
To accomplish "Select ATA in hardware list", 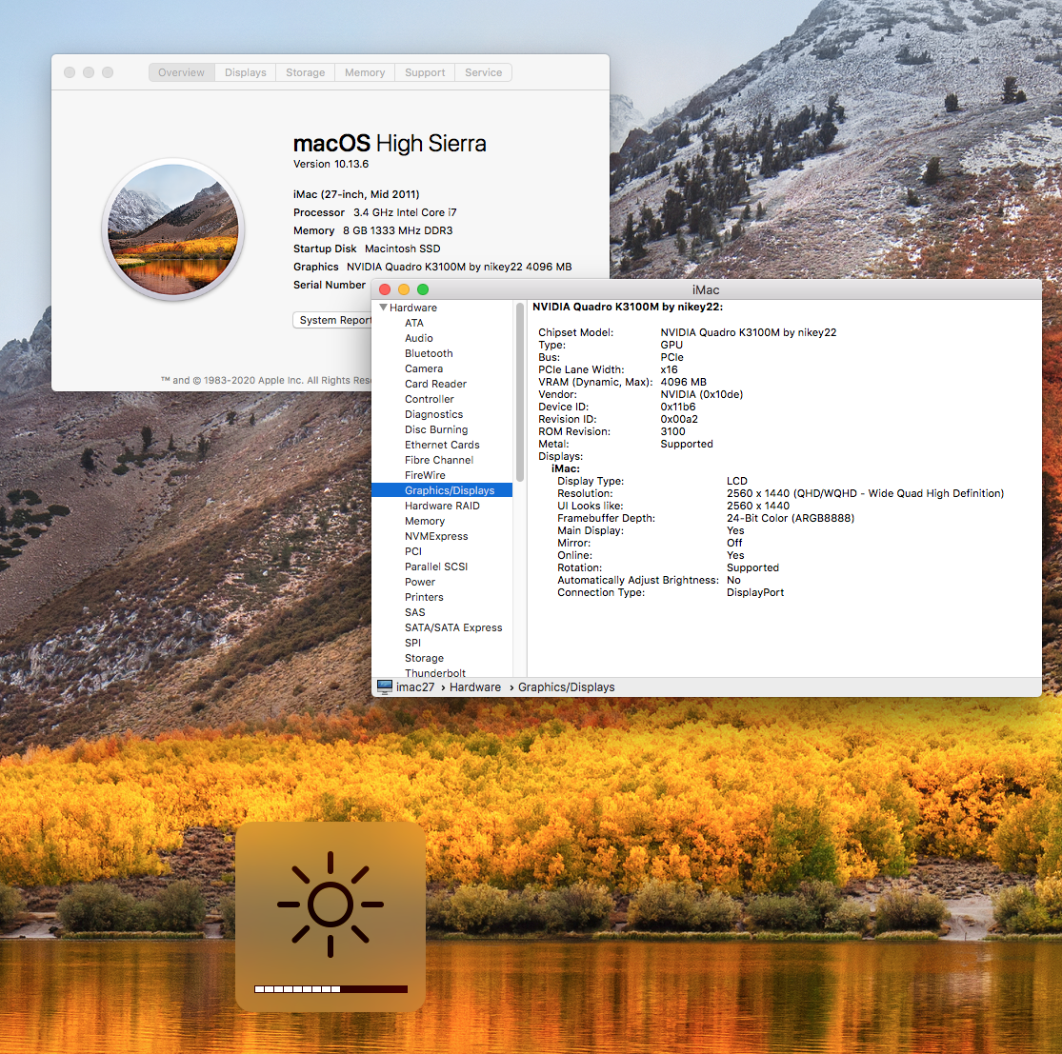I will pos(413,323).
